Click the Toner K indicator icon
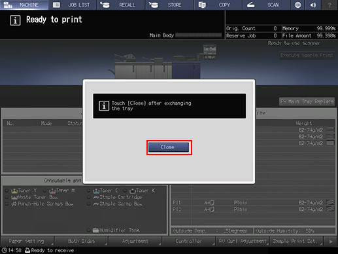This screenshot has width=338, height=254. [133, 190]
